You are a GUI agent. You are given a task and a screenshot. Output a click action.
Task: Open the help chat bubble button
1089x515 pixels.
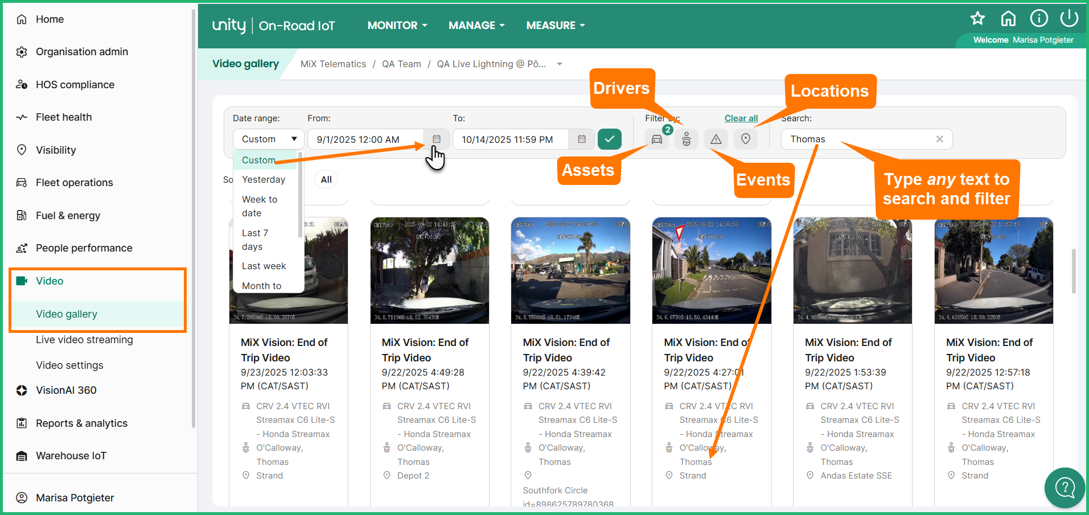click(1065, 488)
